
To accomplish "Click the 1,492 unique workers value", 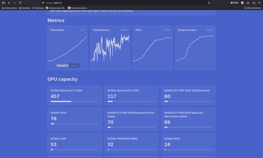I will (x=210, y=30).
